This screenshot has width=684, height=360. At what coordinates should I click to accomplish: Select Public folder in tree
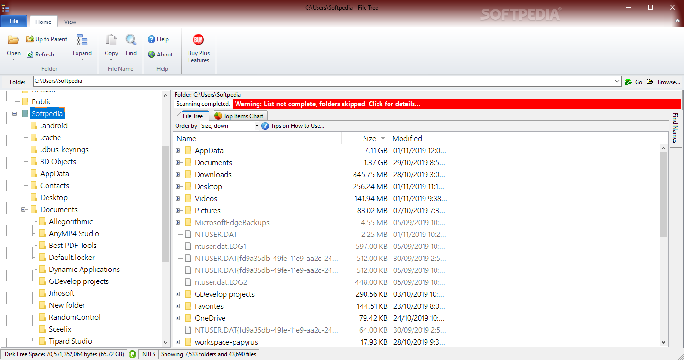[42, 101]
